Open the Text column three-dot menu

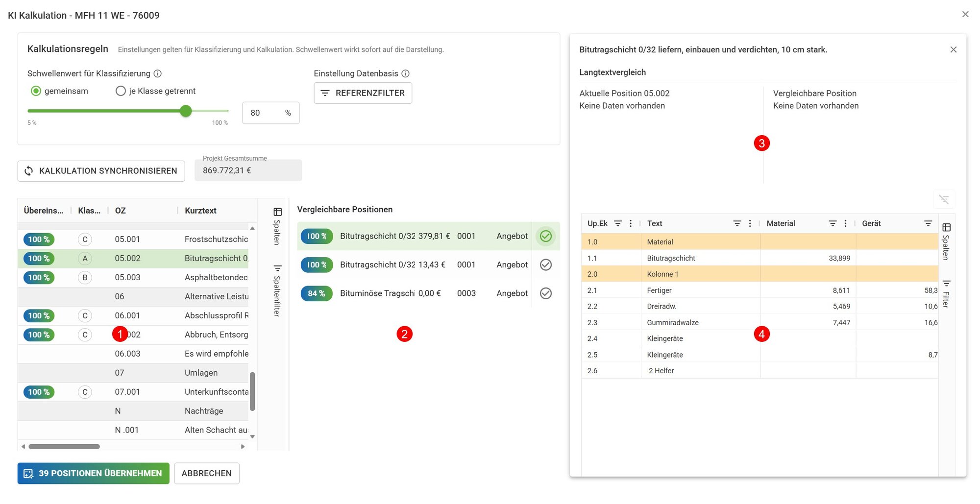pyautogui.click(x=750, y=223)
